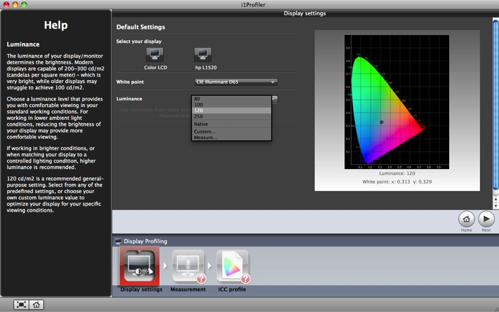Click the vertical scrollbar down arrow

[496, 206]
